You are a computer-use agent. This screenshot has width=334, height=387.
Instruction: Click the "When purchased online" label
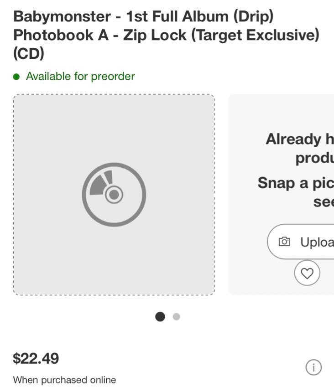coord(64,380)
